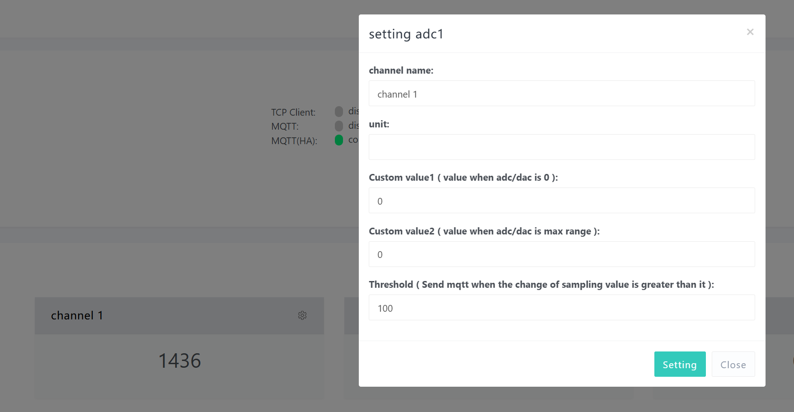This screenshot has width=794, height=412.
Task: Select the Custom value2 input box
Action: 561,254
